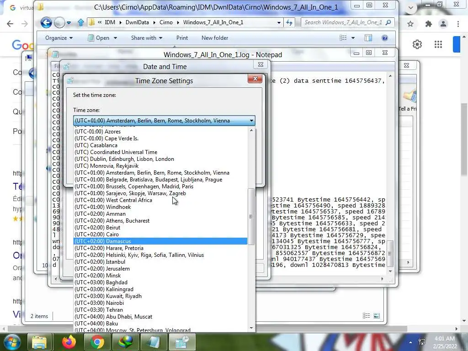
Task: Select (UTC+02:00) Istanbul entry
Action: point(160,262)
